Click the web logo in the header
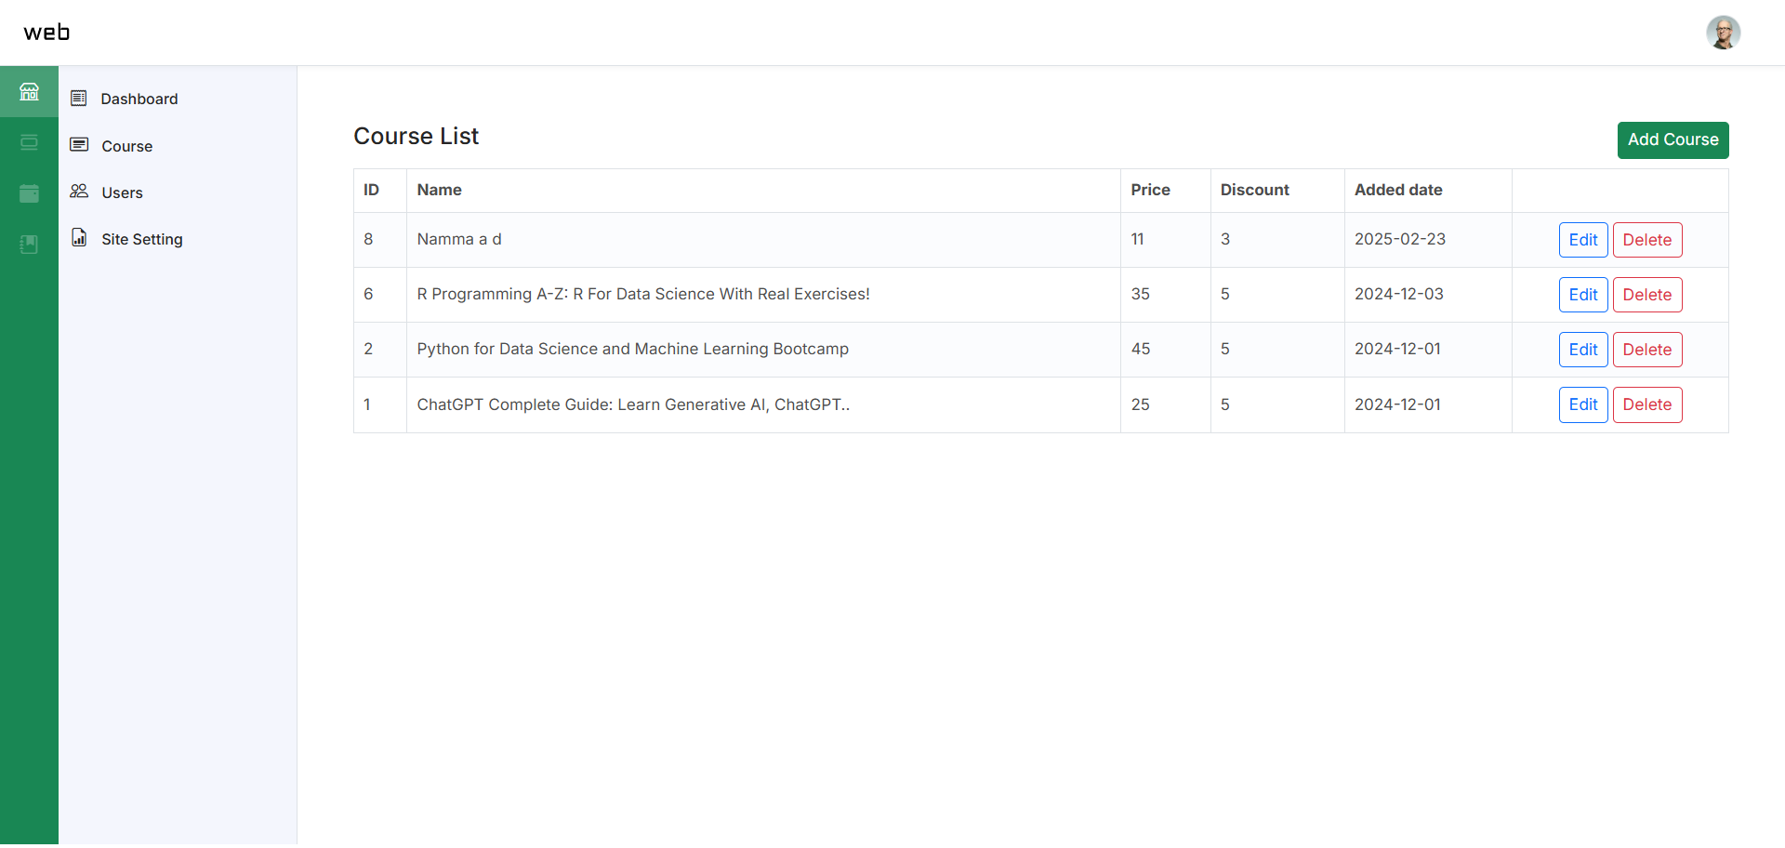This screenshot has width=1785, height=848. coord(46,33)
